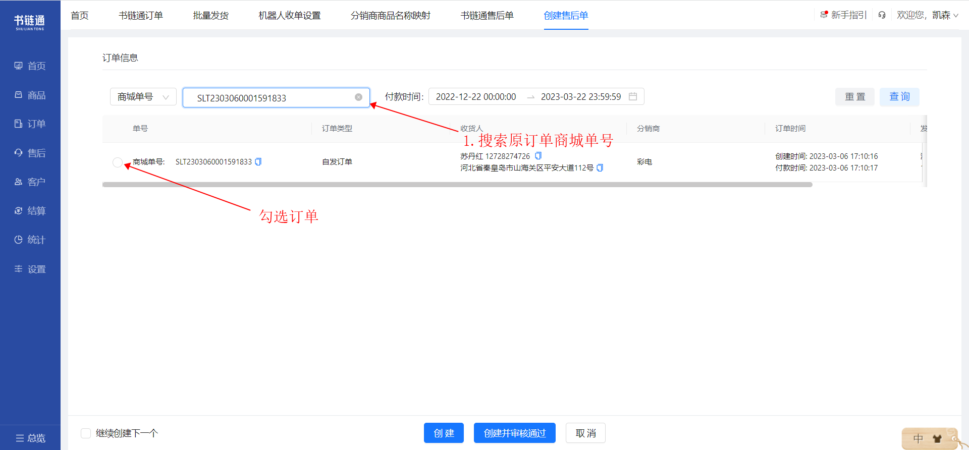Click the 收货人 column header
969x450 pixels.
click(x=471, y=129)
